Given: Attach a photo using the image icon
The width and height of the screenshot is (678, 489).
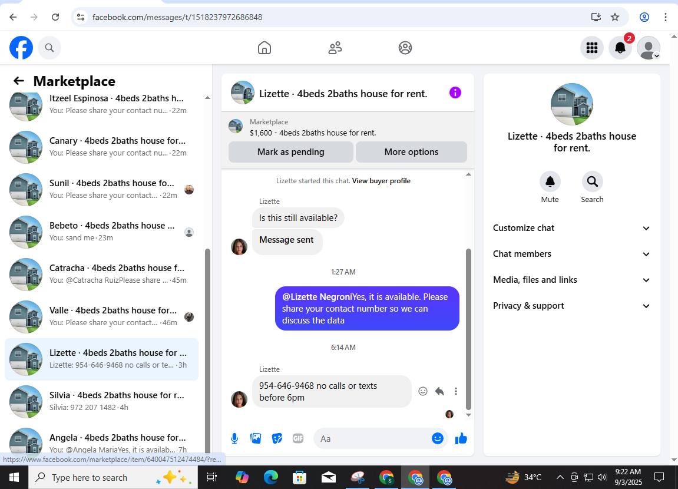Looking at the screenshot, I should point(256,438).
